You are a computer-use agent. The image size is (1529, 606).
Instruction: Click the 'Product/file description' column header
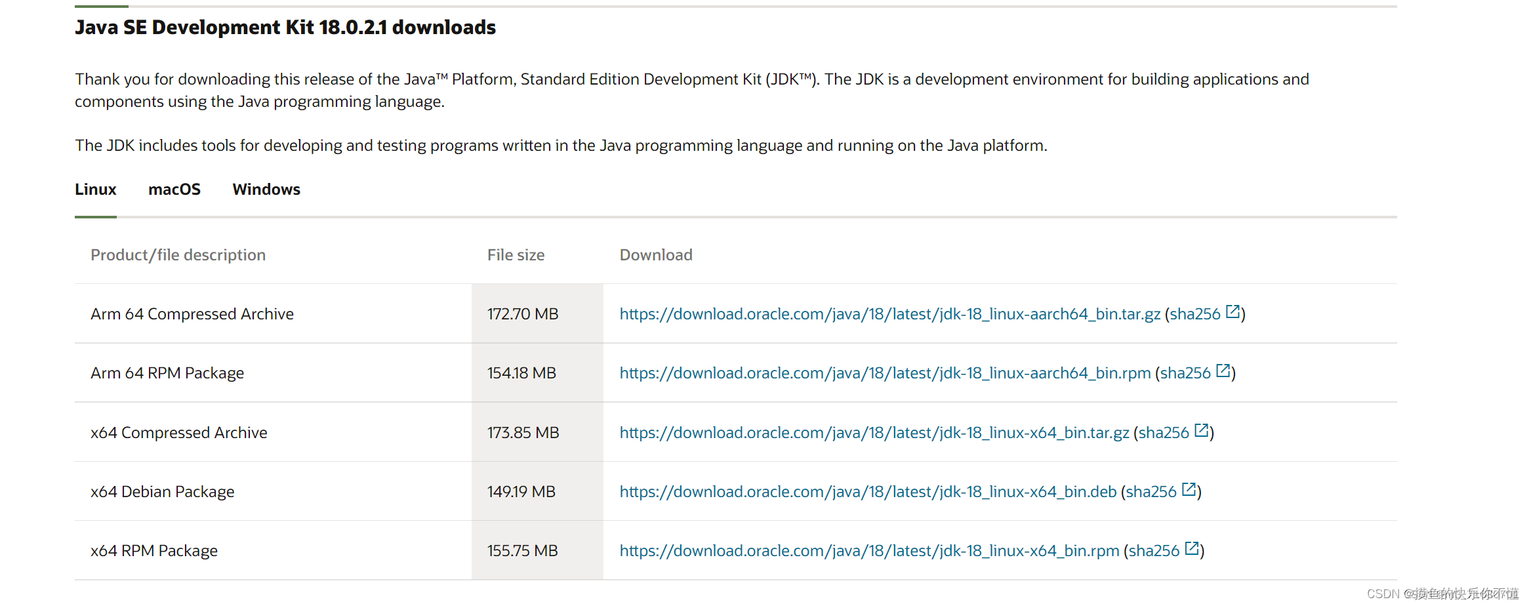click(178, 255)
